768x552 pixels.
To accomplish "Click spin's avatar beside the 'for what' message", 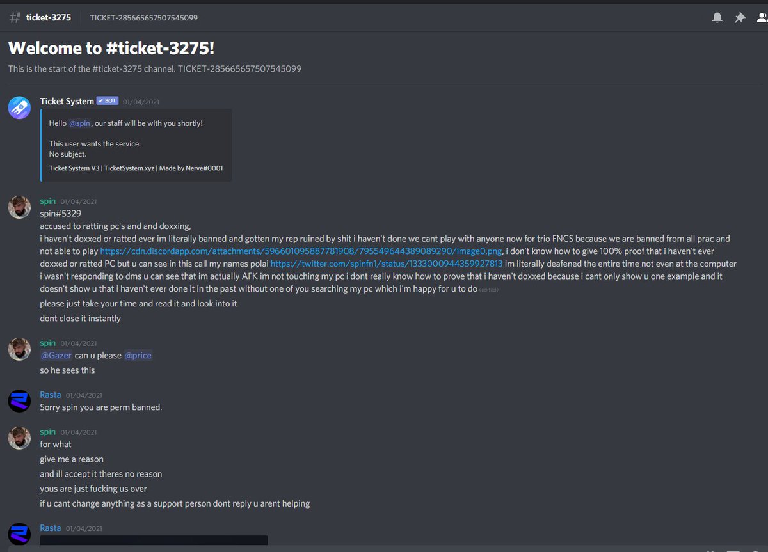I will pyautogui.click(x=19, y=438).
